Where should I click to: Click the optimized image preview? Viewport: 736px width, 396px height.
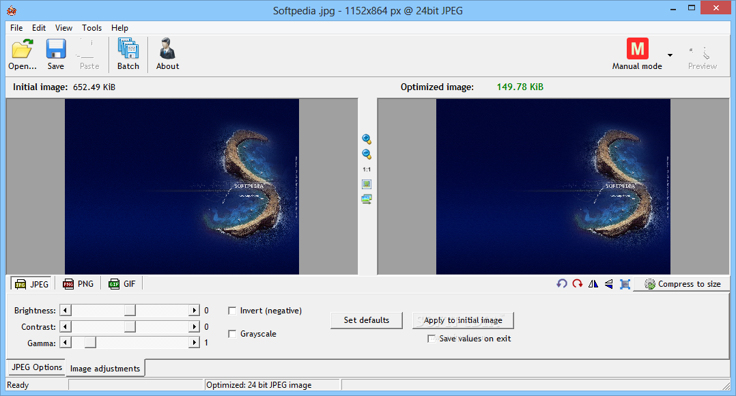(x=553, y=186)
